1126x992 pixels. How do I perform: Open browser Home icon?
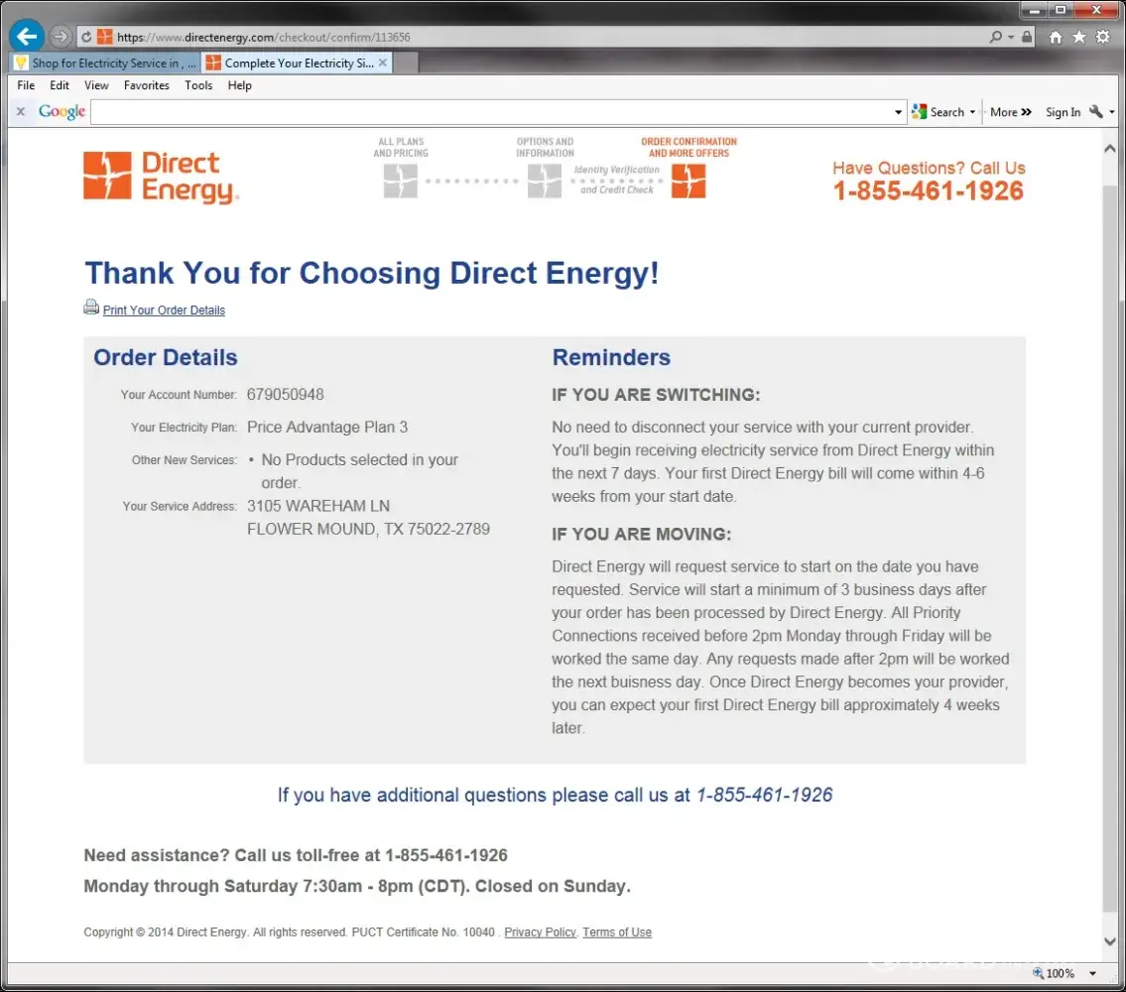point(1055,38)
